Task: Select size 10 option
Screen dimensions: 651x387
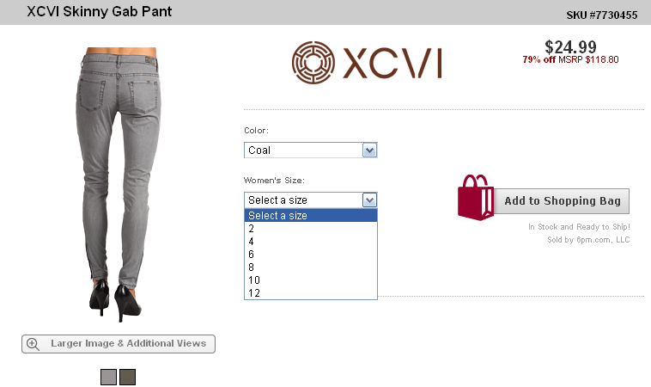Action: [x=311, y=279]
